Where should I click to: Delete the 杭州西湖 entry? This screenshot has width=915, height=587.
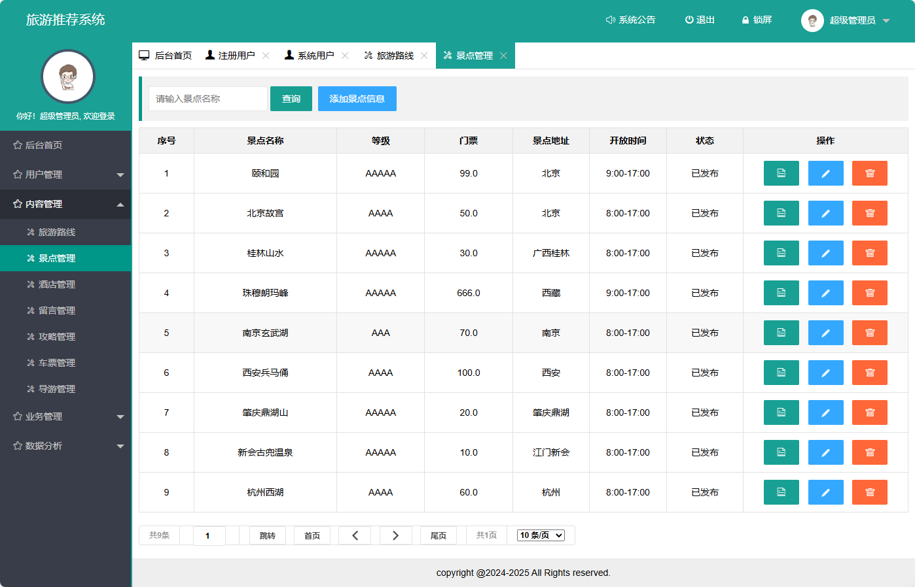870,492
